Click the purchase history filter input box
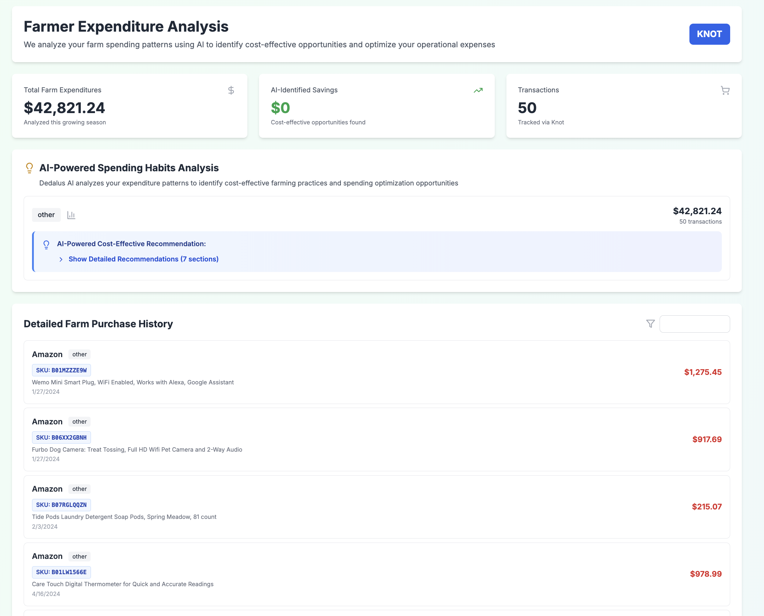The width and height of the screenshot is (764, 616). point(694,324)
